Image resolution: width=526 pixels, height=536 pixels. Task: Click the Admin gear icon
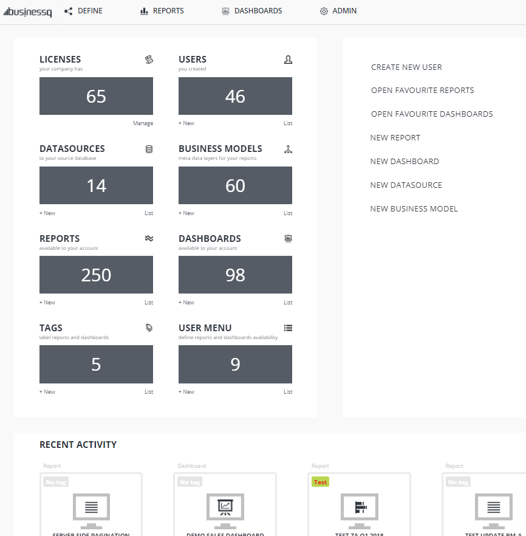324,12
